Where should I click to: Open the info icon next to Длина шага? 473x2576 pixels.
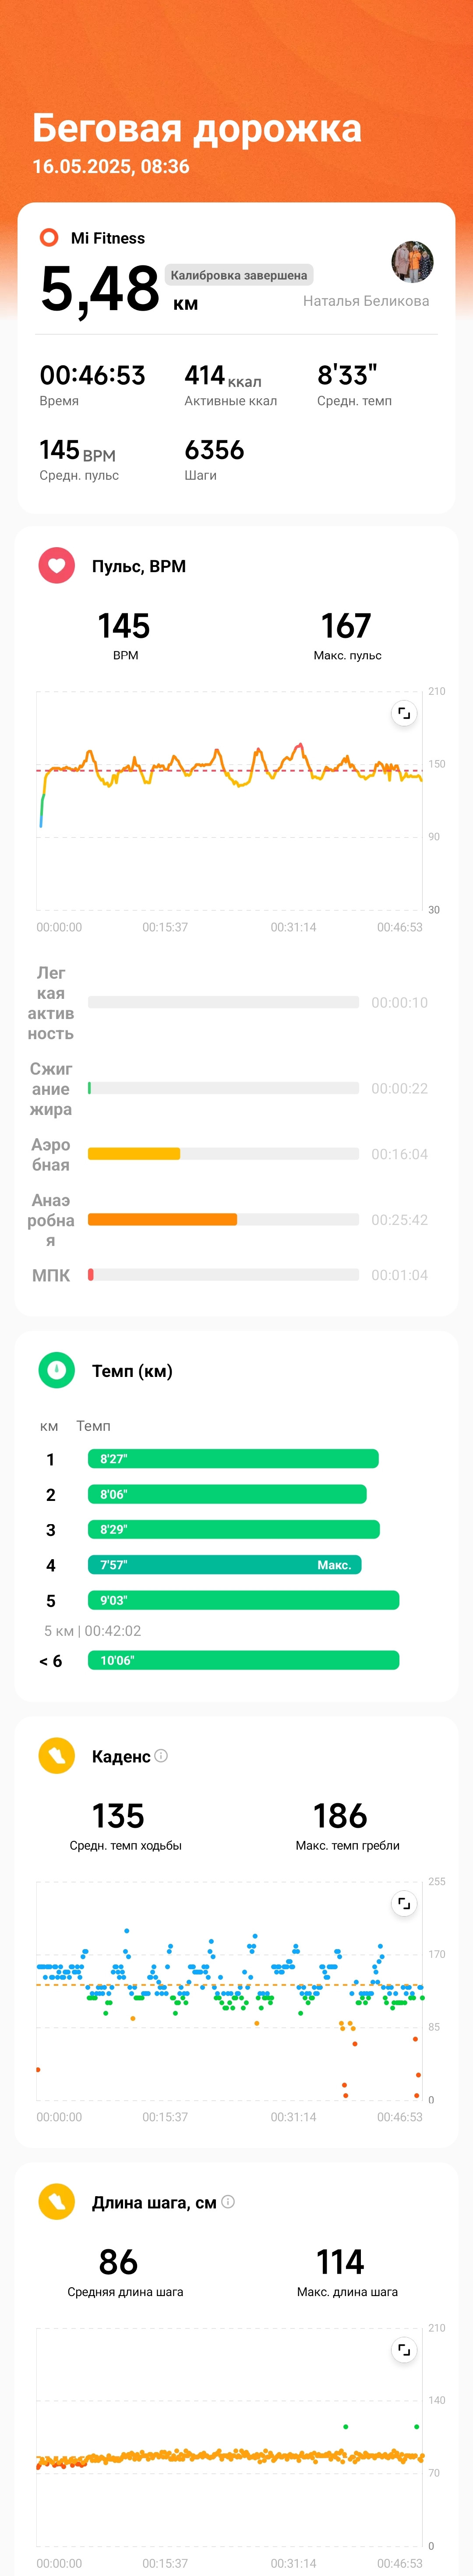[x=228, y=2201]
